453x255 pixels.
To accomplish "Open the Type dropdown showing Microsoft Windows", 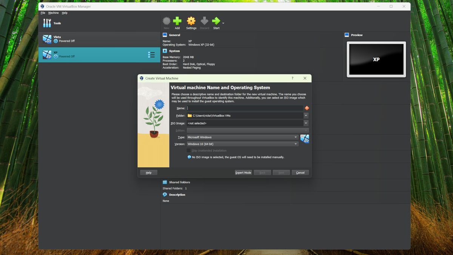I will pyautogui.click(x=296, y=137).
